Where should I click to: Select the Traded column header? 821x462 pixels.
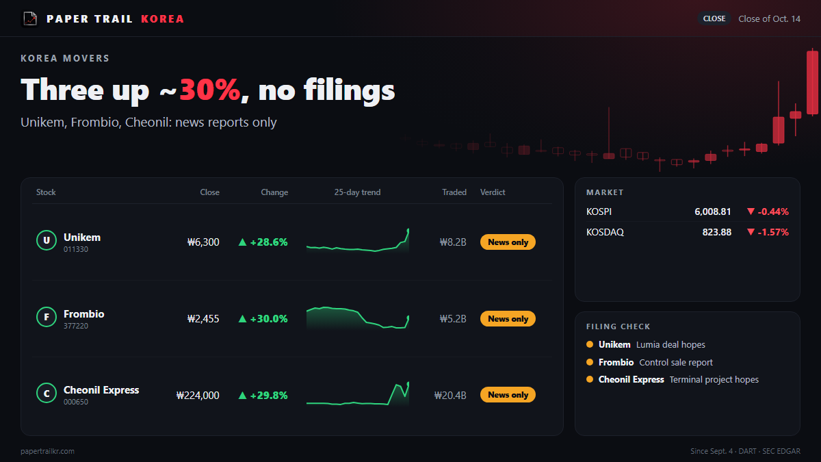click(454, 192)
